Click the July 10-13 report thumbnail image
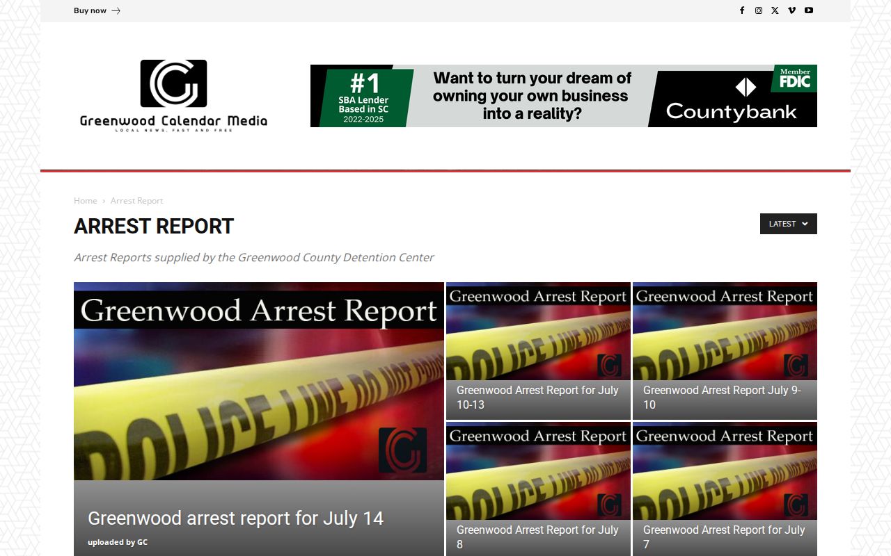 [x=538, y=331]
